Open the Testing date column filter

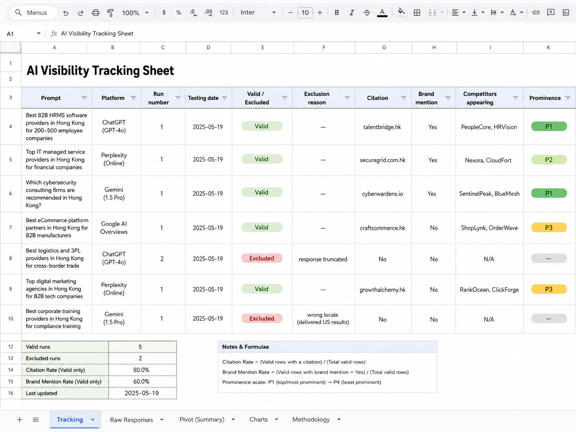(x=224, y=98)
